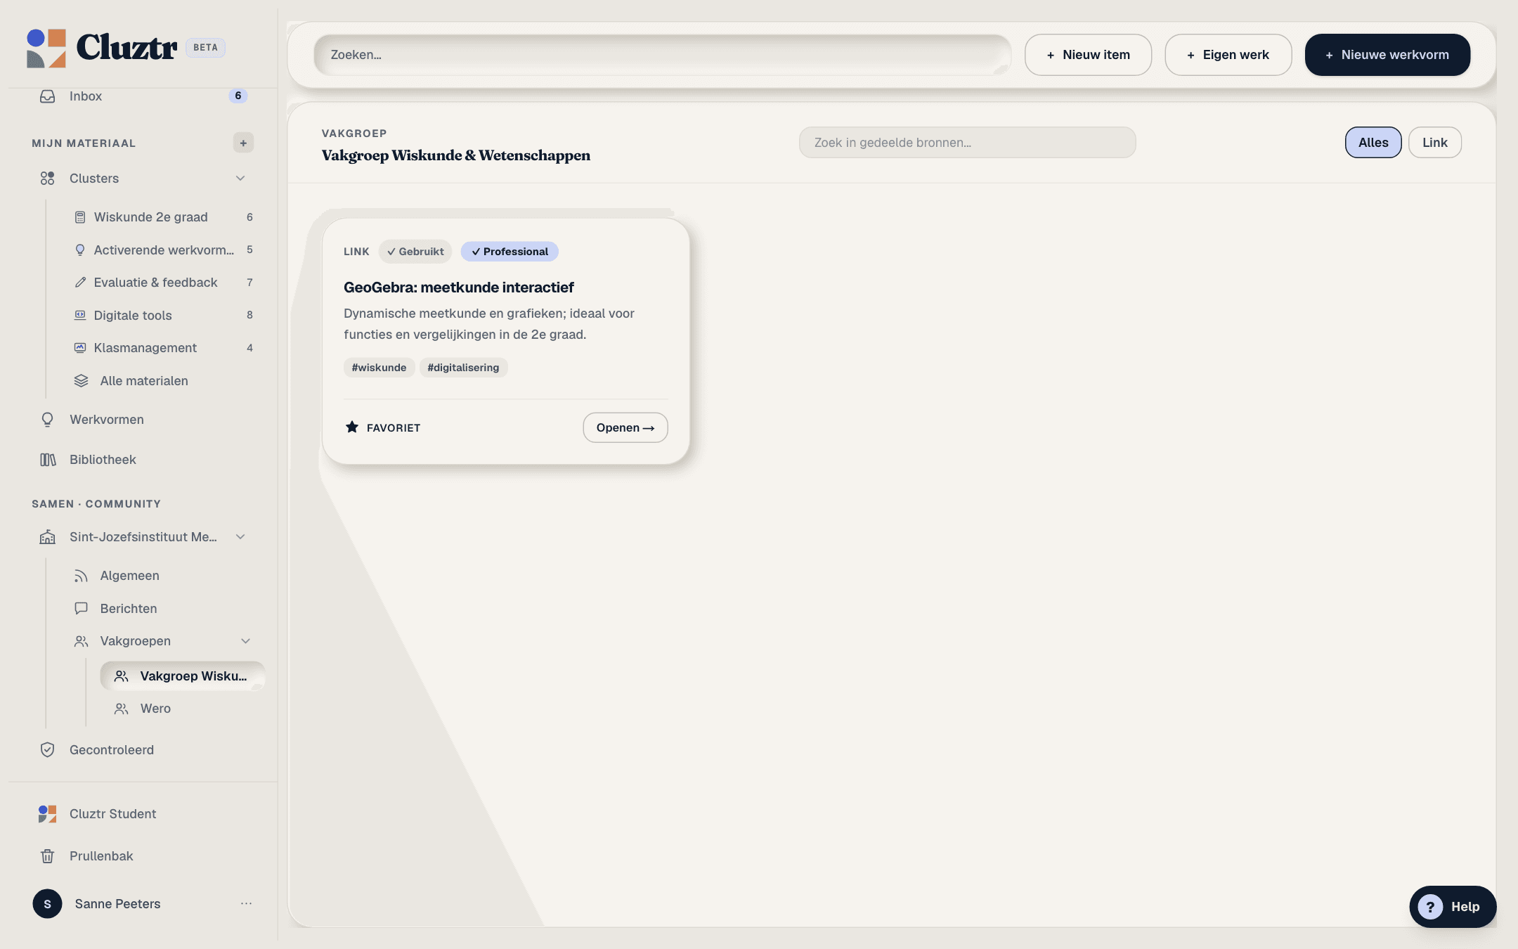Open Werkvormen in sidebar

106,420
